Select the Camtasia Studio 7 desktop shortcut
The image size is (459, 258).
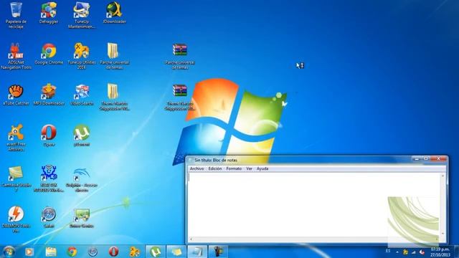tap(16, 179)
